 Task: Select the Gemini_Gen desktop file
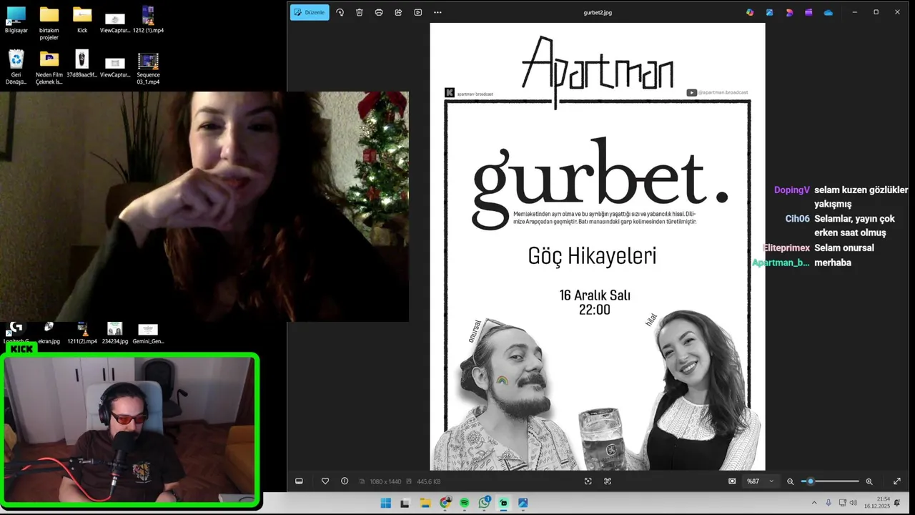(x=148, y=333)
